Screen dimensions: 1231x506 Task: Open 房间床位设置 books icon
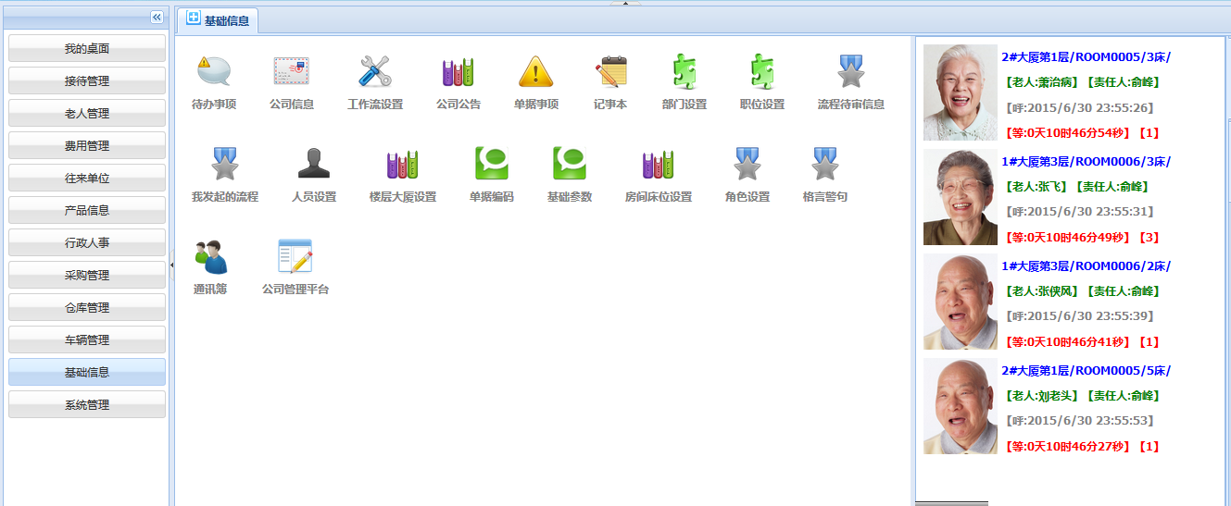coord(659,164)
